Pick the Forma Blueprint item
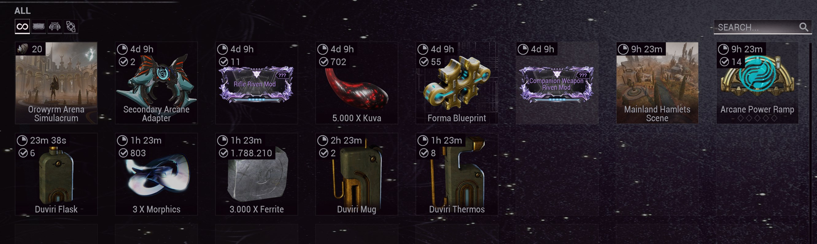This screenshot has height=244, width=817. (457, 83)
